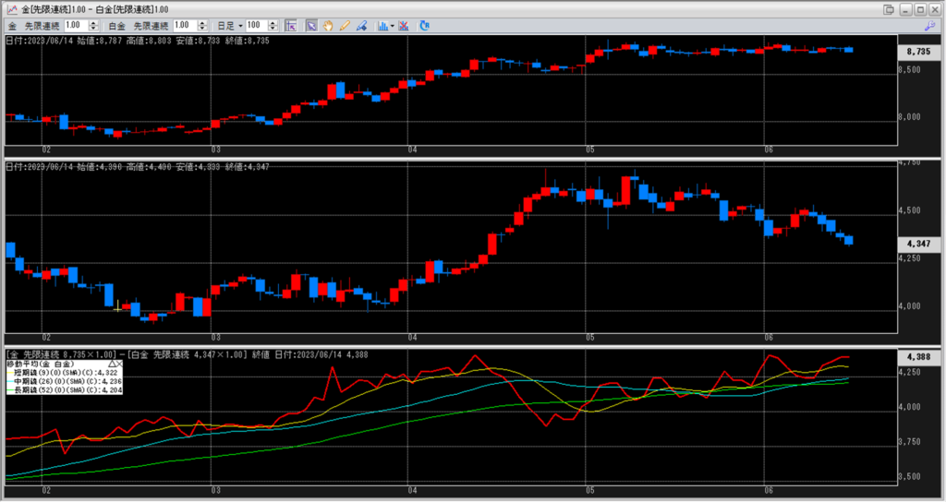Select the arrow pointer tool

point(311,25)
